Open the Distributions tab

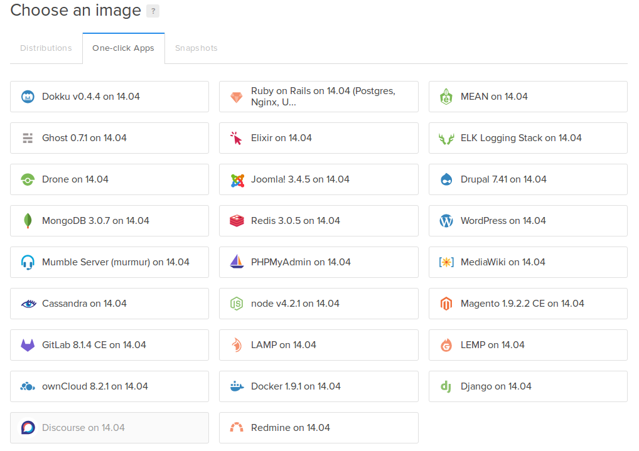[46, 48]
